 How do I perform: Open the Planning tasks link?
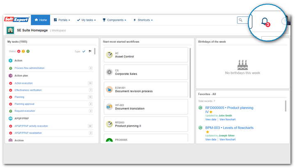[19, 97]
